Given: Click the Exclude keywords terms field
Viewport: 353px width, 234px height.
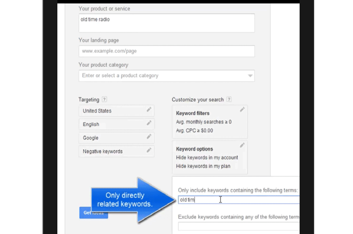Looking at the screenshot, I should coord(239,226).
